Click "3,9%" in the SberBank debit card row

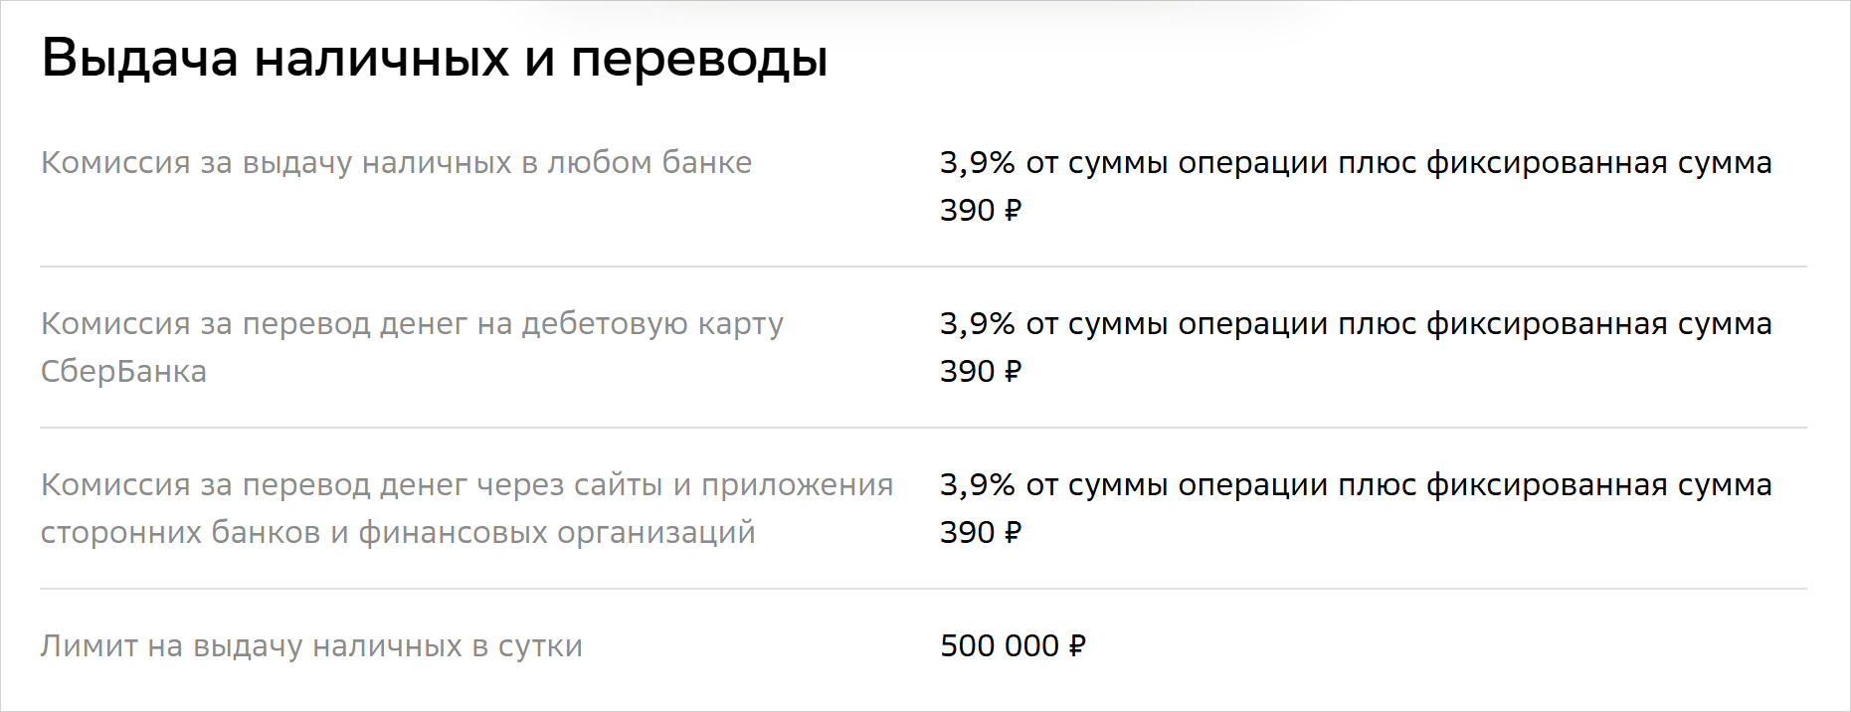pyautogui.click(x=977, y=323)
